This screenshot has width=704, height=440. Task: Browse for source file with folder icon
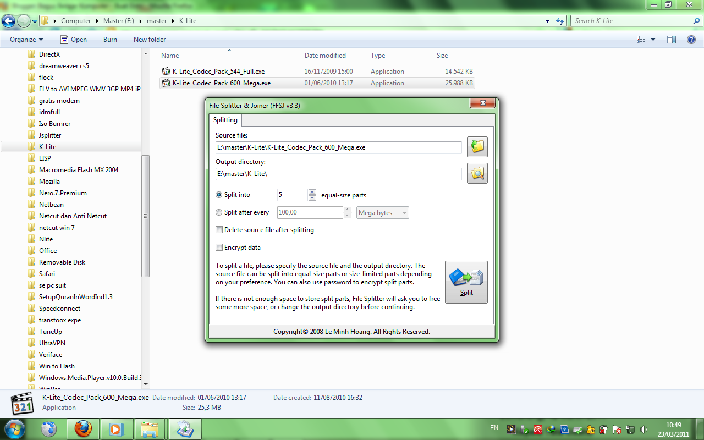tap(477, 147)
